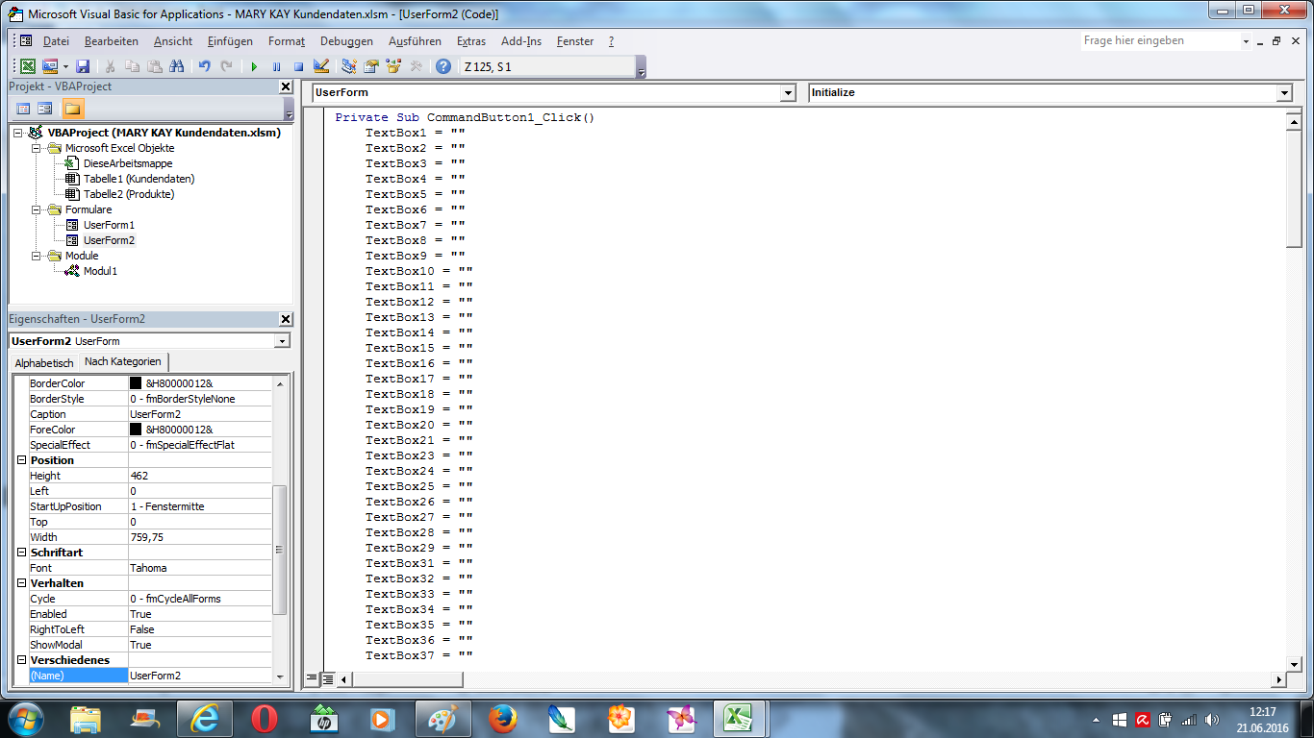Collapse the Verschiedenes property category
Viewport: 1314px width, 738px height.
point(22,660)
